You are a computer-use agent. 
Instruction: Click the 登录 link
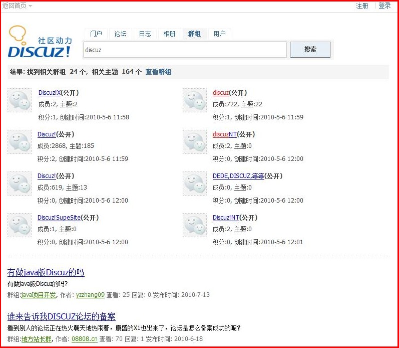[x=384, y=6]
